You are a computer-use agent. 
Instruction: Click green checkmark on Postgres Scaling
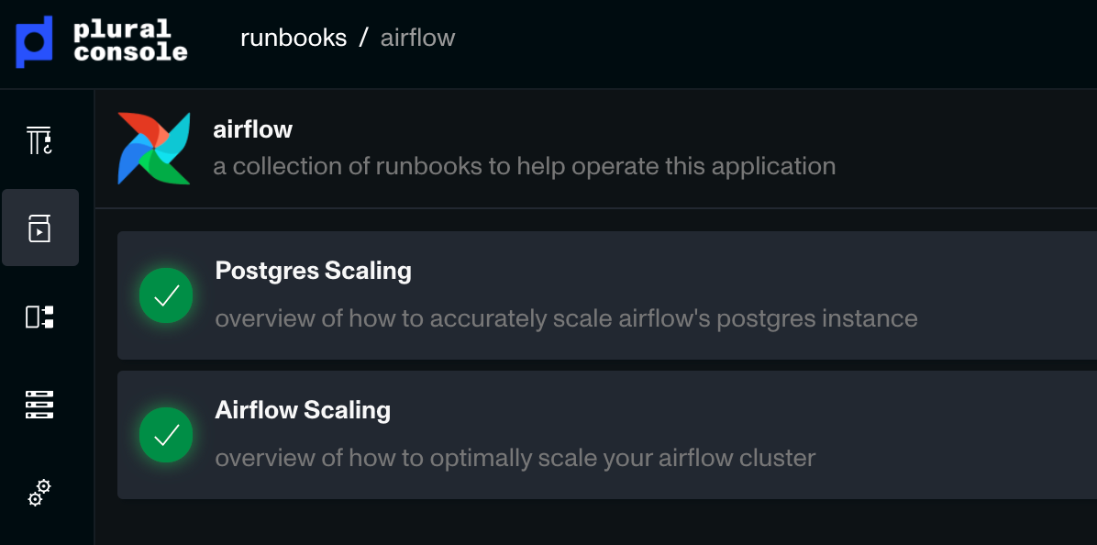coord(166,295)
